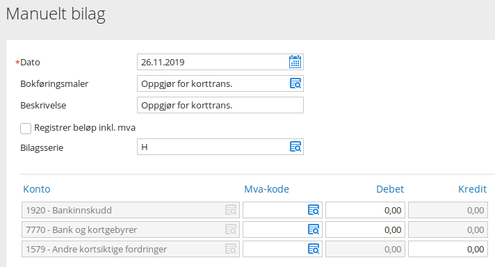
Task: Click the Beskrivelse label
Action: click(43, 106)
